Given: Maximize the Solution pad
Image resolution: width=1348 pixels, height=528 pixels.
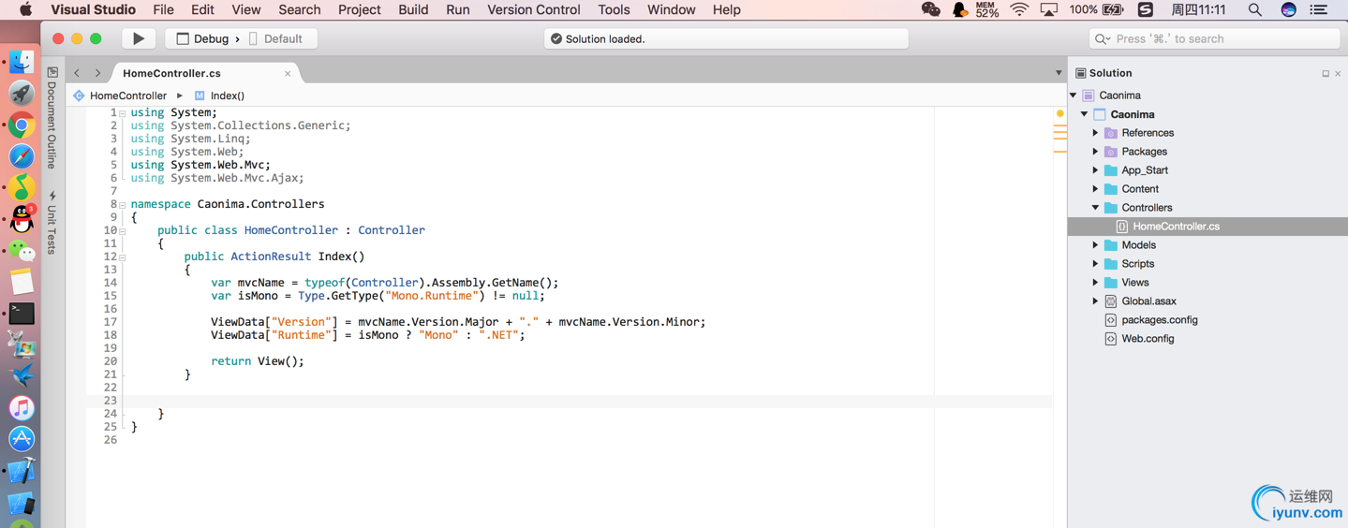Looking at the screenshot, I should click(1326, 73).
